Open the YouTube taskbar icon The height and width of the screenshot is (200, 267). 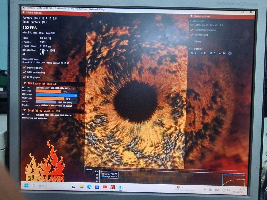pyautogui.click(x=105, y=187)
